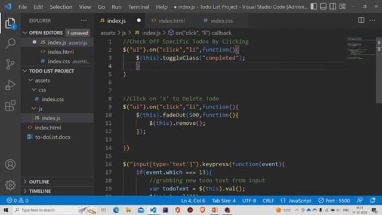Click the assets breadcrumb segment
This screenshot has height=215, width=382.
point(107,33)
